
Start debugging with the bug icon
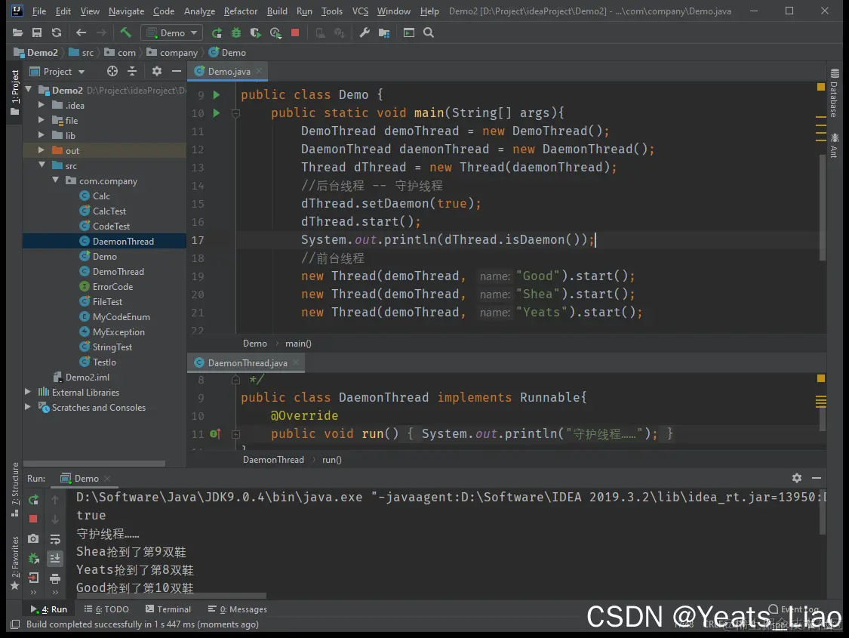coord(236,33)
